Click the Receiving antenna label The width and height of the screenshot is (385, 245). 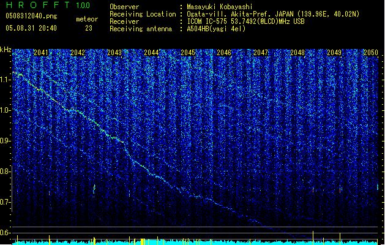(141, 29)
